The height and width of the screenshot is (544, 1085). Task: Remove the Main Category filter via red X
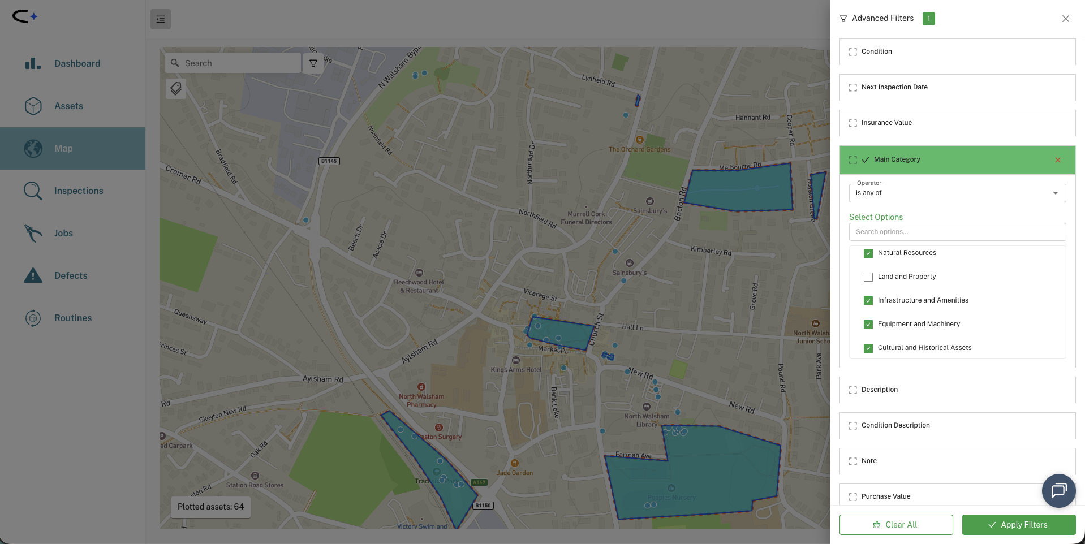(1057, 160)
